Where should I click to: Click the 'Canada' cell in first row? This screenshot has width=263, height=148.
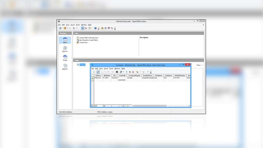(x=134, y=78)
